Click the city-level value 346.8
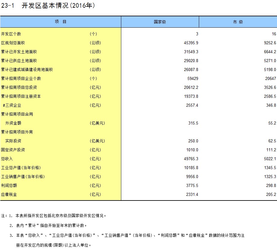The width and height of the screenshot is (277, 250). 271,105
